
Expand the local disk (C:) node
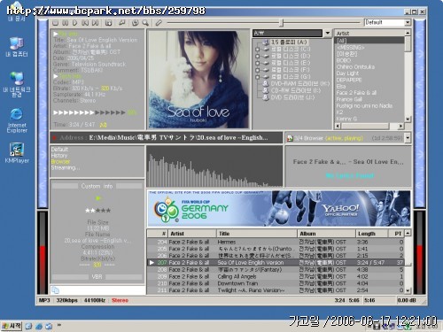(257, 50)
